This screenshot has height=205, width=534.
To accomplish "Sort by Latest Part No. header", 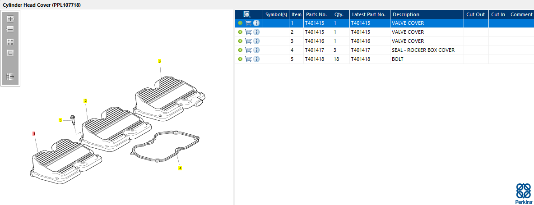I will 370,14.
